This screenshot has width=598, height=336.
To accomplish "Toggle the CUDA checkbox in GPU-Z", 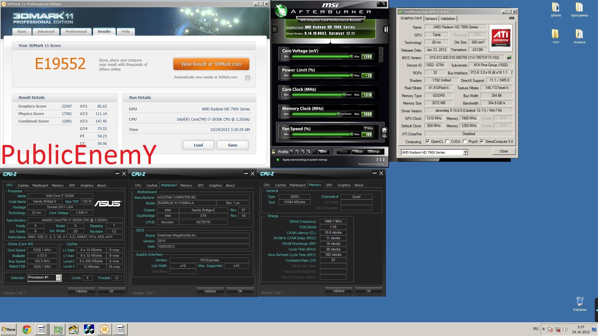I will [x=447, y=142].
